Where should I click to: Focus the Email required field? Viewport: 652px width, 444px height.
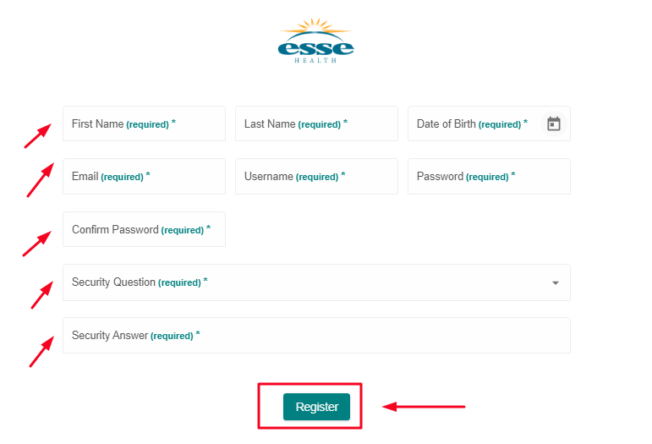(144, 176)
